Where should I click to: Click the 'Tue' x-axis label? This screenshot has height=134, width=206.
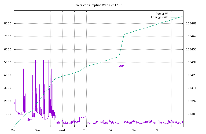pos(38,130)
